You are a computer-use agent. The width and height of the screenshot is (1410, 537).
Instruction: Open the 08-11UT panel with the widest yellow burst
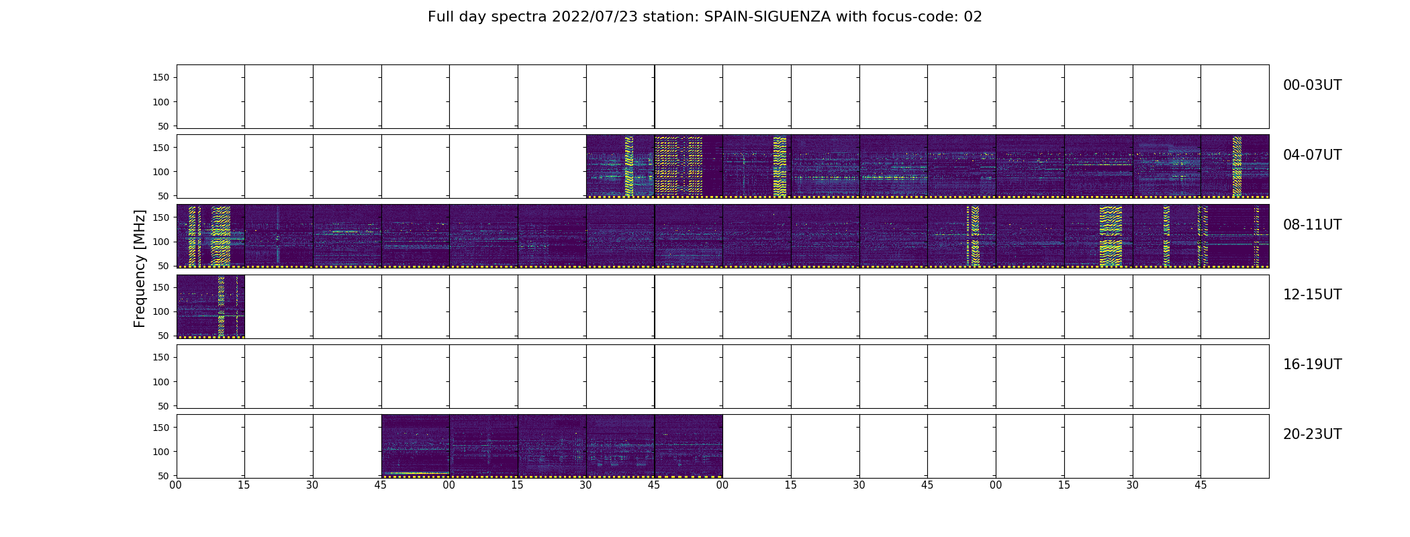click(x=1098, y=236)
